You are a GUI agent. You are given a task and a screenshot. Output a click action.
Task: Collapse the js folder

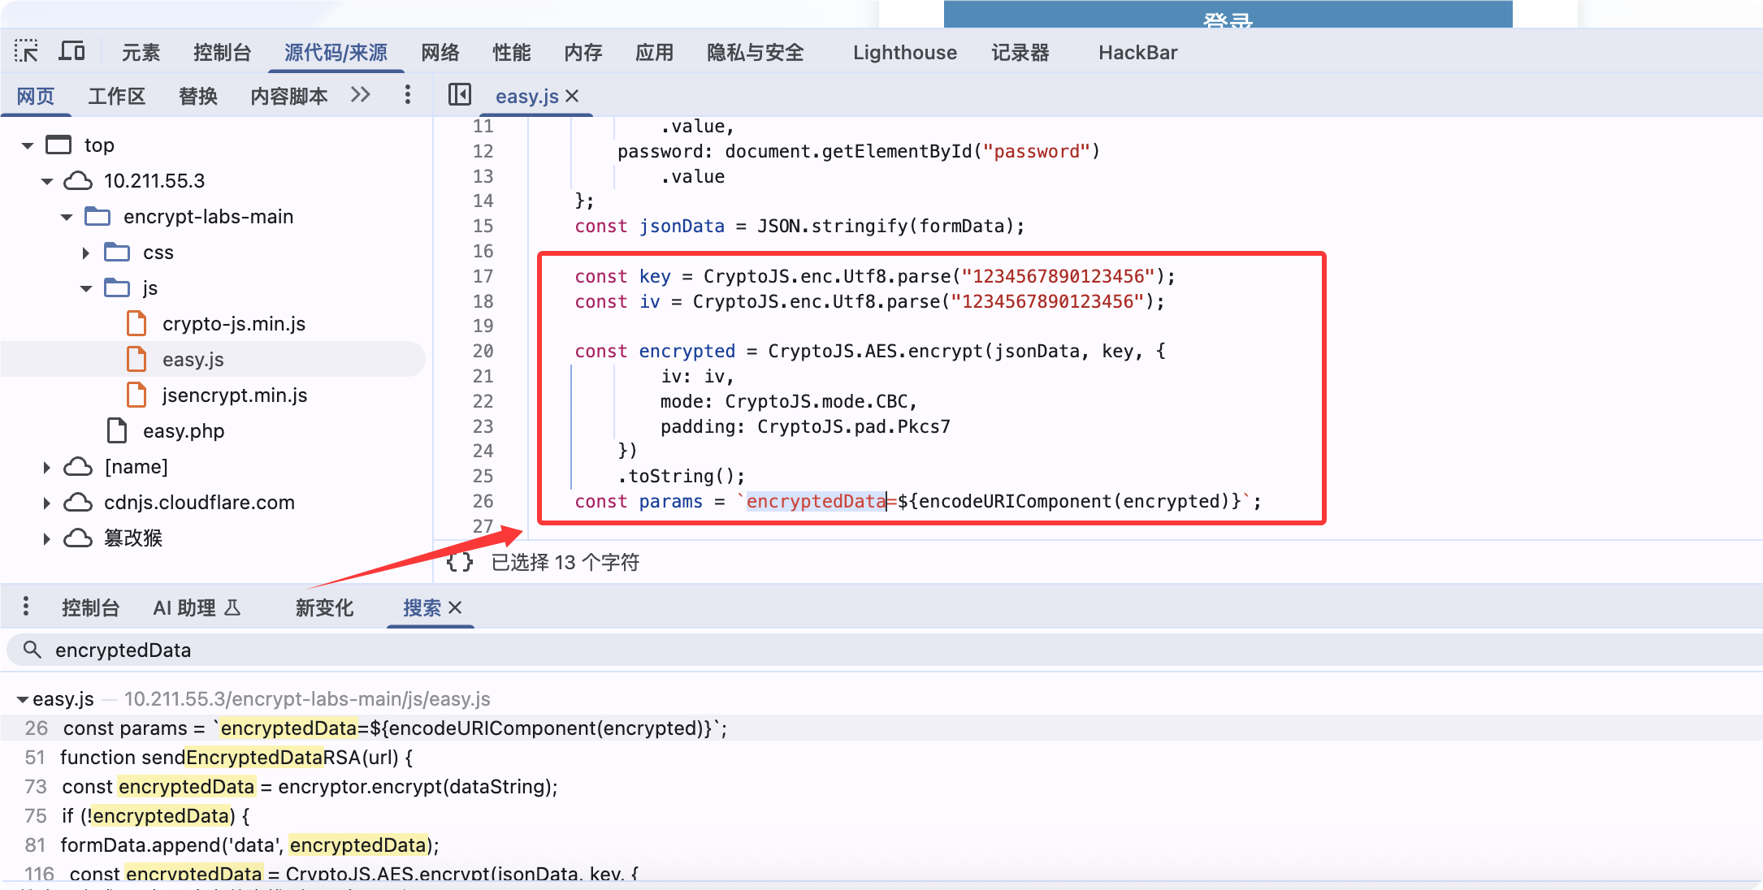85,288
